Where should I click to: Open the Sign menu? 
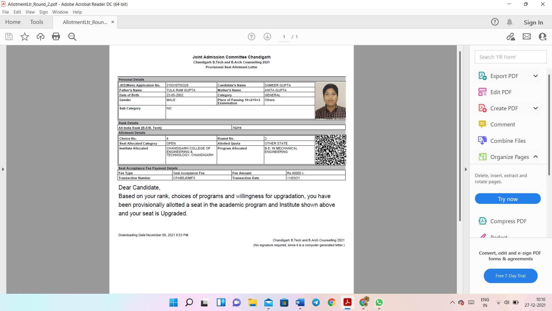click(x=43, y=12)
